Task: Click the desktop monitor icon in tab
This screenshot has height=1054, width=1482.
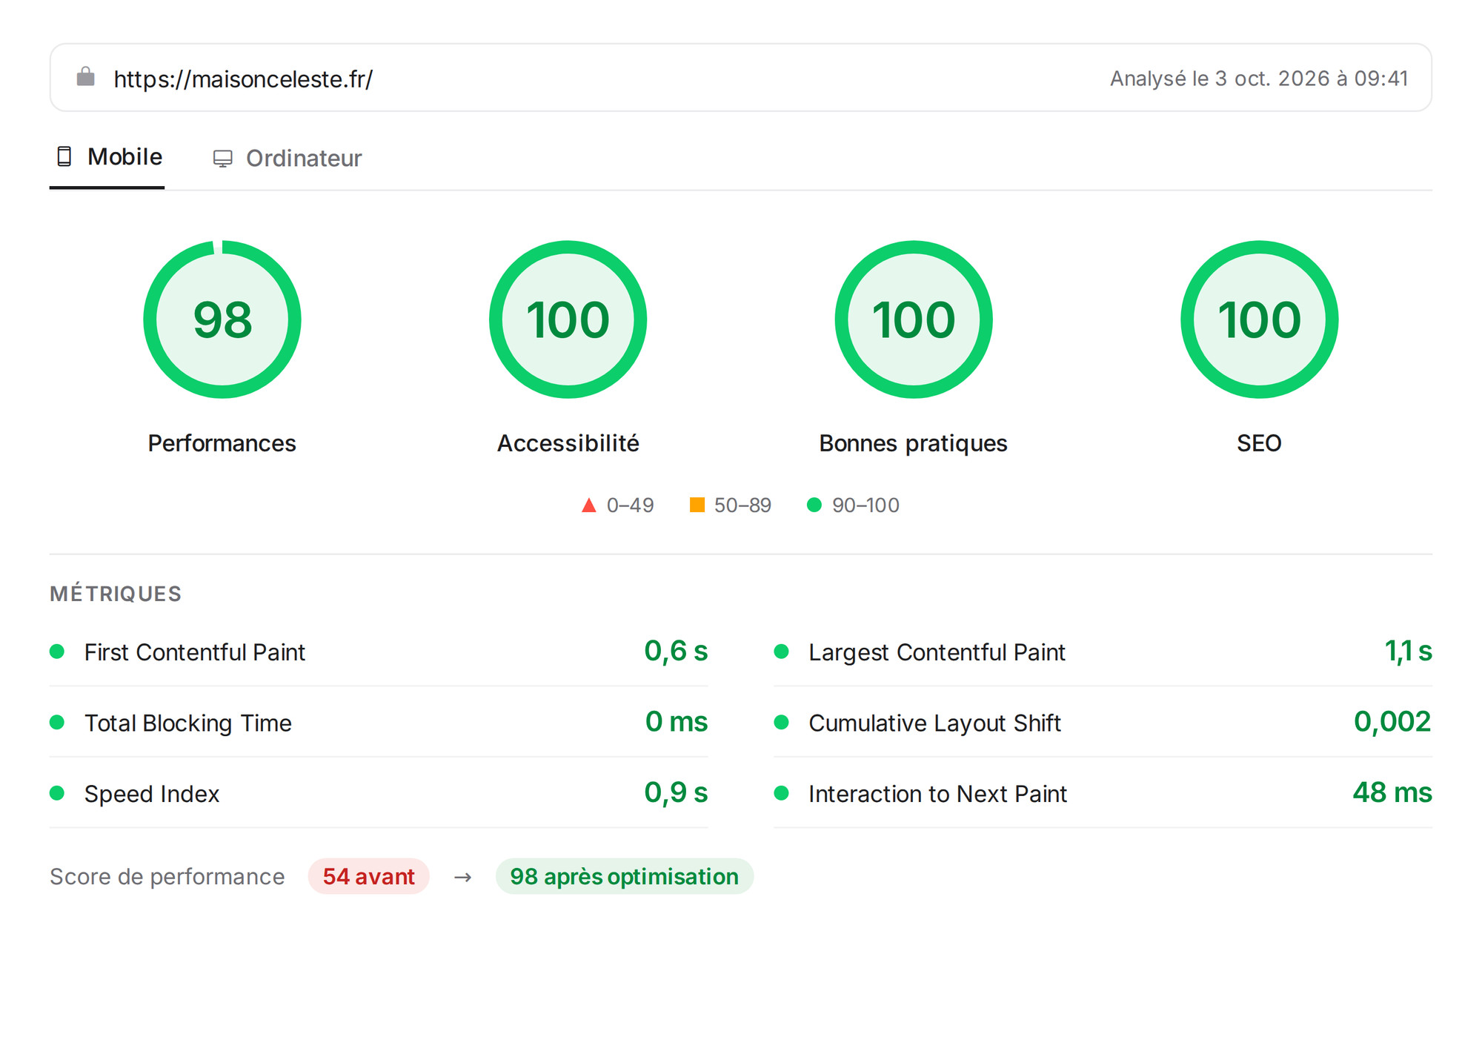Action: pyautogui.click(x=223, y=159)
